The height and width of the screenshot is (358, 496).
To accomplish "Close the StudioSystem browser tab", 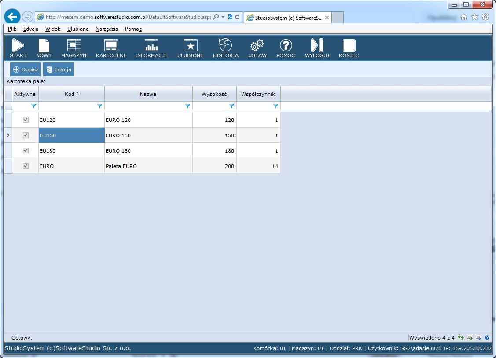I will (327, 18).
